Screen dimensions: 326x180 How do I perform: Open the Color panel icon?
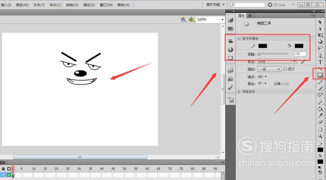231,20
